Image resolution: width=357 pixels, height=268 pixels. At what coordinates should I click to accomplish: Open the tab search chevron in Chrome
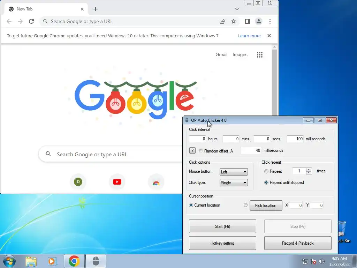[x=237, y=9]
